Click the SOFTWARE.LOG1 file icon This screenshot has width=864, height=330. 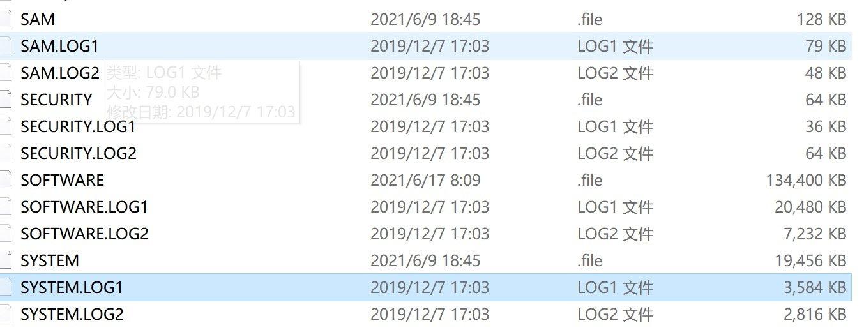pyautogui.click(x=5, y=207)
